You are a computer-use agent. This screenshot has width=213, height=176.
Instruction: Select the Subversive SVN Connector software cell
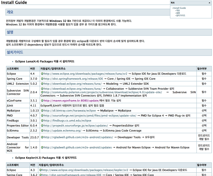(x=18, y=92)
